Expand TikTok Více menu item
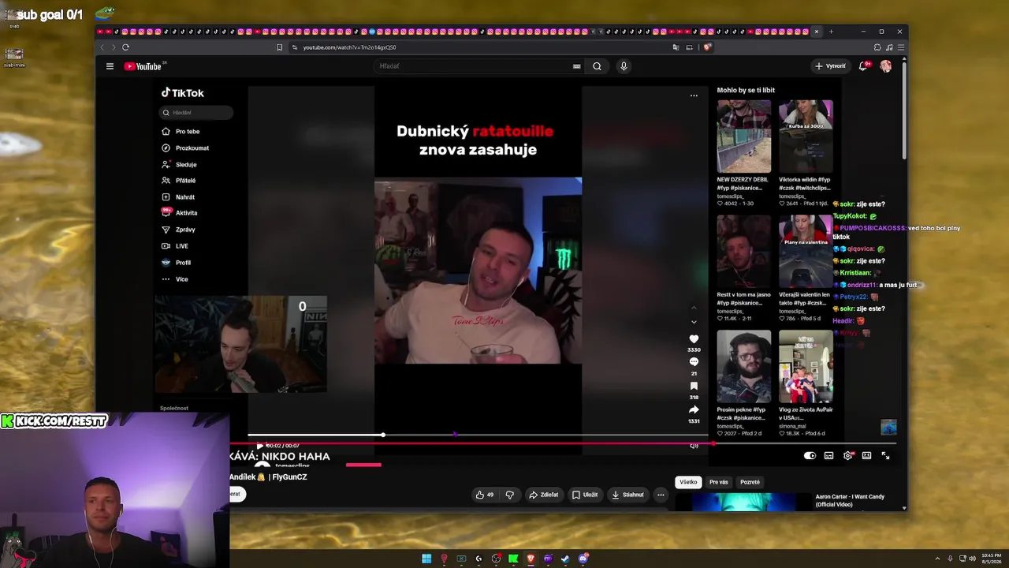Screen dimensions: 1009x568 181,279
